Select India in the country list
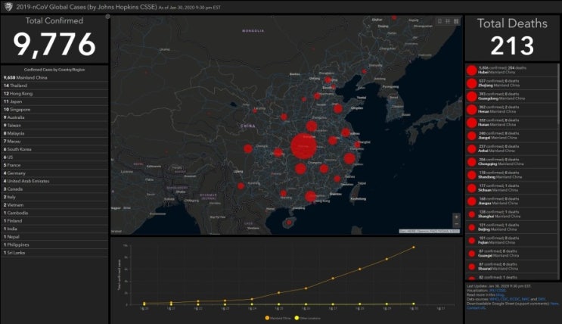562x324 pixels. pos(54,229)
